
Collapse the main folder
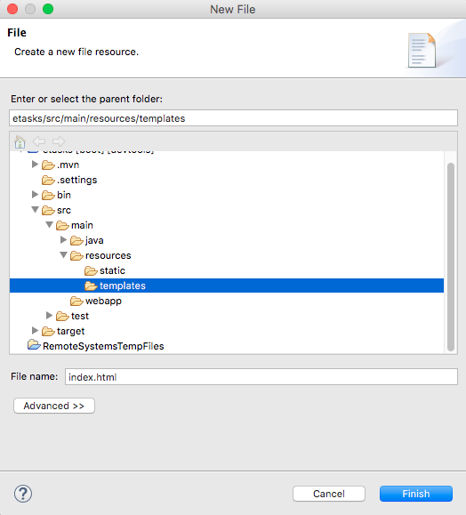[49, 225]
